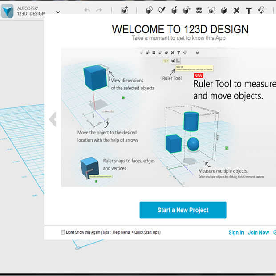Click the Autodesk 123D Design logo
The height and width of the screenshot is (276, 276).
[x=7, y=11]
